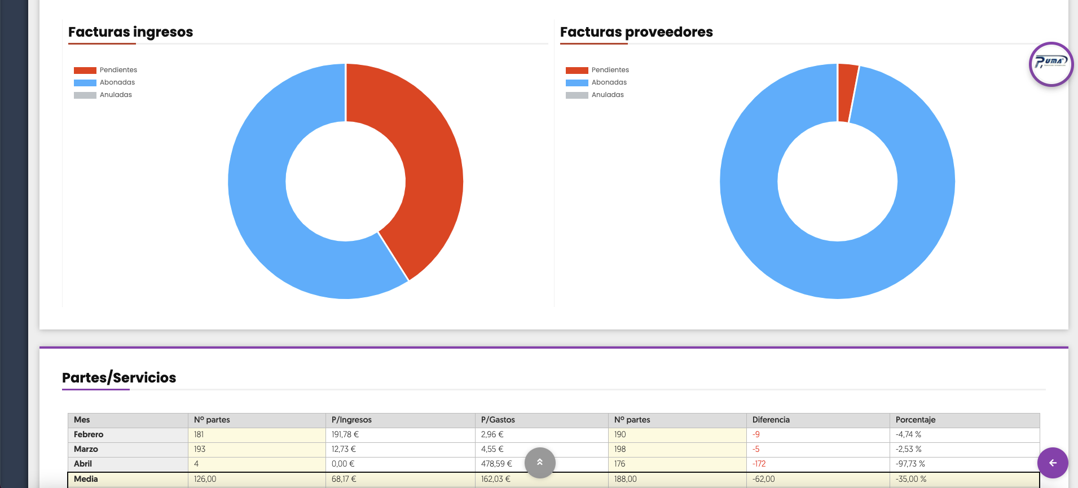This screenshot has height=488, width=1078.
Task: Click the P/Gastos column header
Action: pyautogui.click(x=498, y=420)
